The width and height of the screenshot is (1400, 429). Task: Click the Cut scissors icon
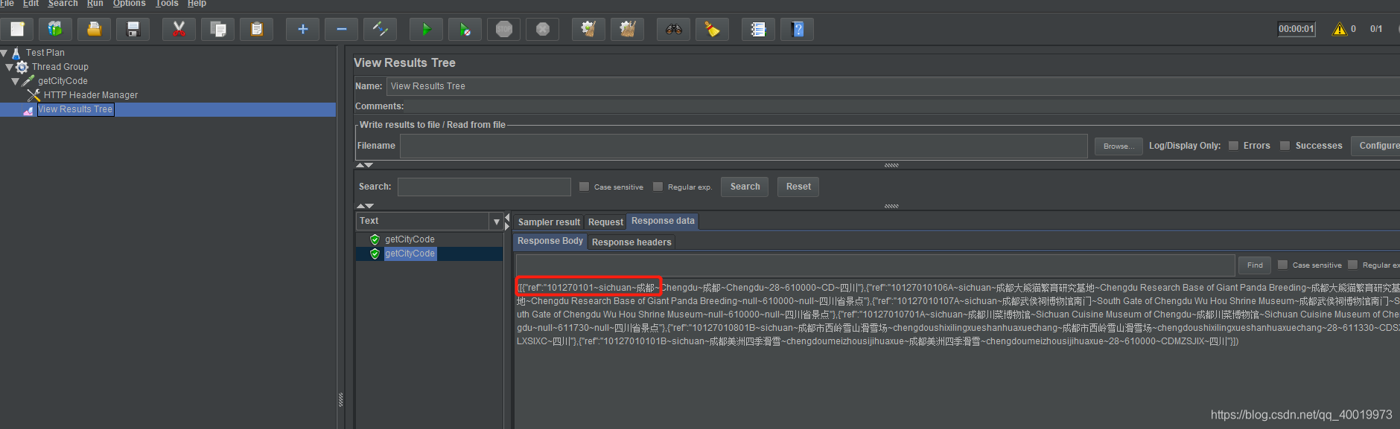179,29
